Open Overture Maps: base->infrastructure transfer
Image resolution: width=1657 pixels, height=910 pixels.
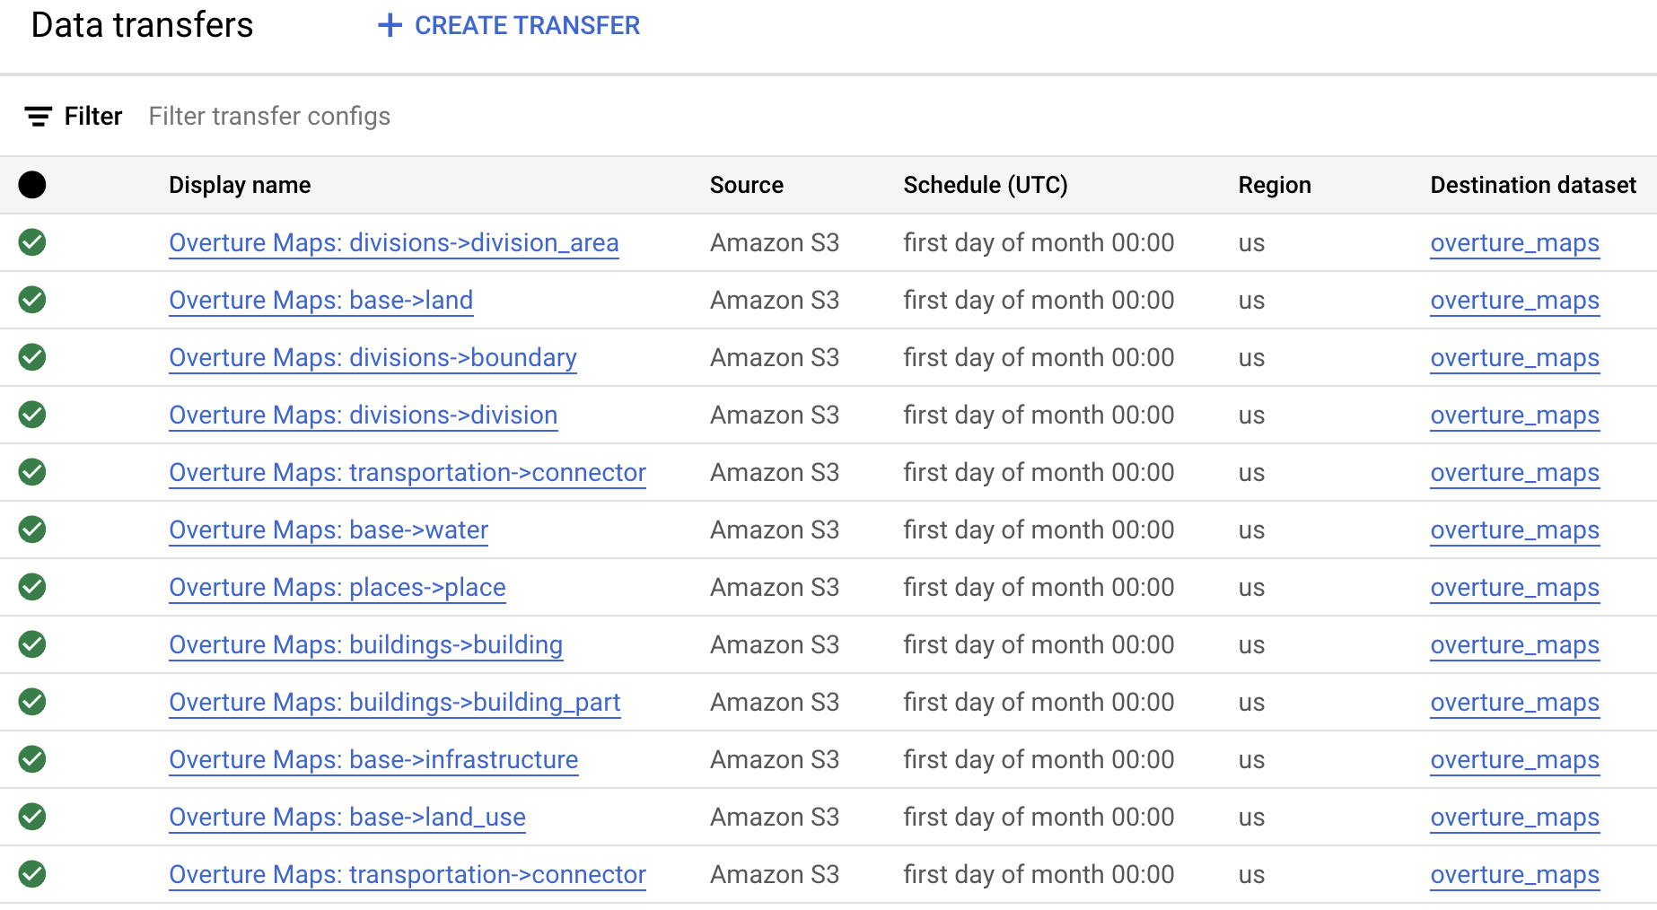[x=373, y=760]
